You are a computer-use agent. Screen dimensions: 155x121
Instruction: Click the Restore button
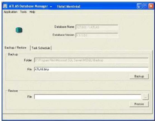click(139, 104)
